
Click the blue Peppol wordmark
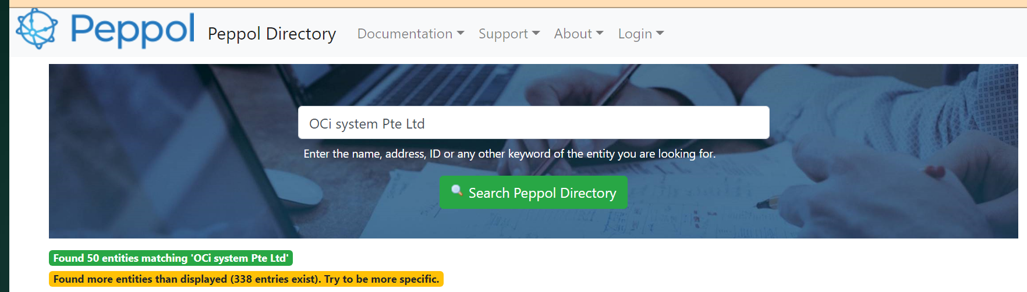click(132, 29)
